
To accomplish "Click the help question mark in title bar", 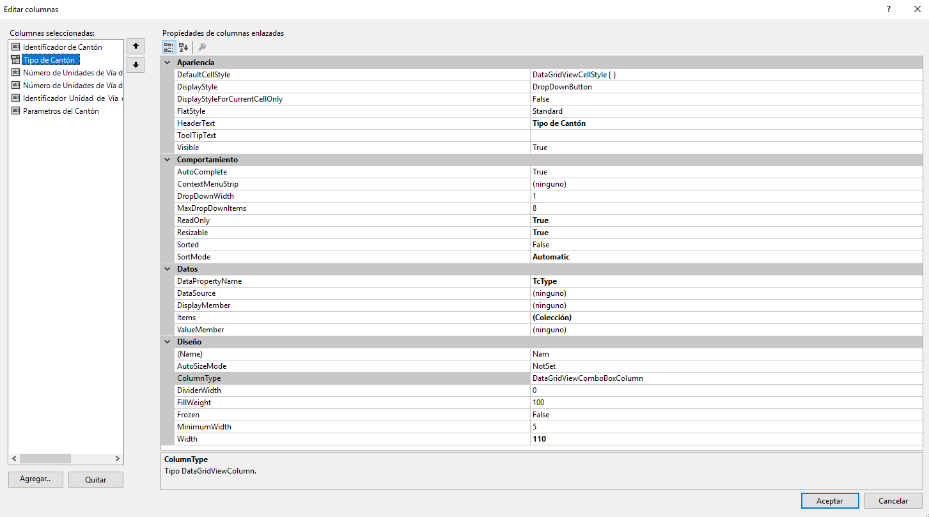I will 889,9.
